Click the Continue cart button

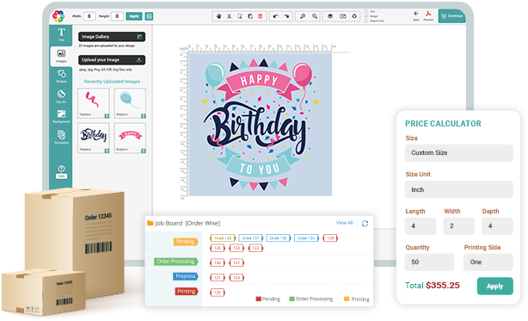(x=452, y=15)
